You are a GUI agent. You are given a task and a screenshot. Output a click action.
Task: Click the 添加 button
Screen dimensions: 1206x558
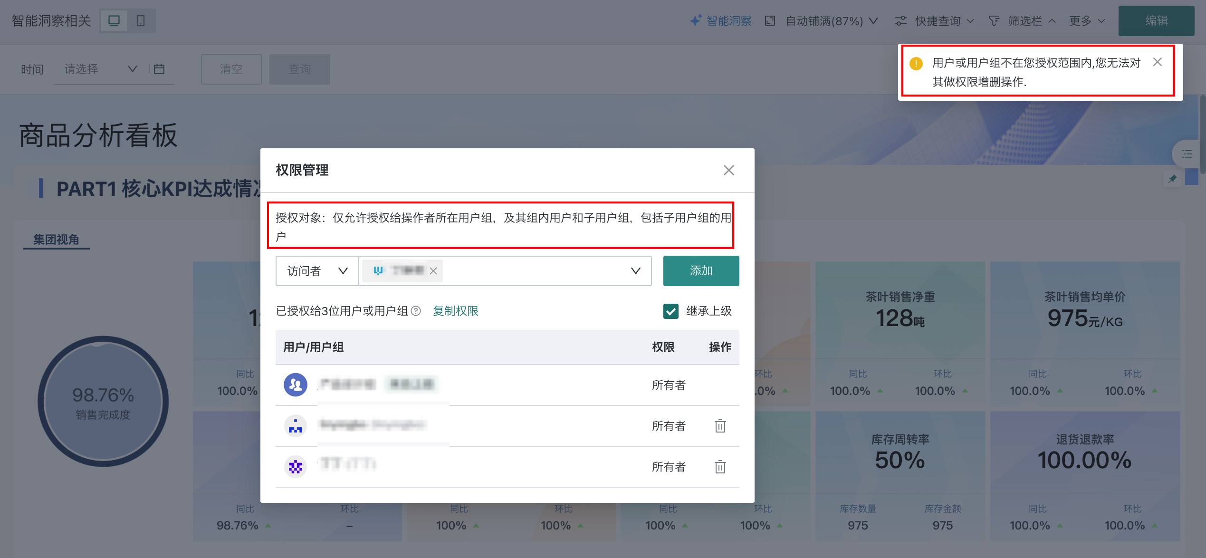click(701, 271)
